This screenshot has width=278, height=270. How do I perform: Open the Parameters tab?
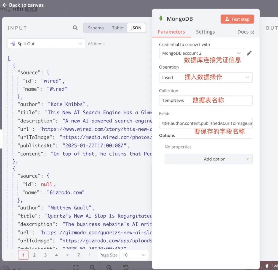(171, 32)
